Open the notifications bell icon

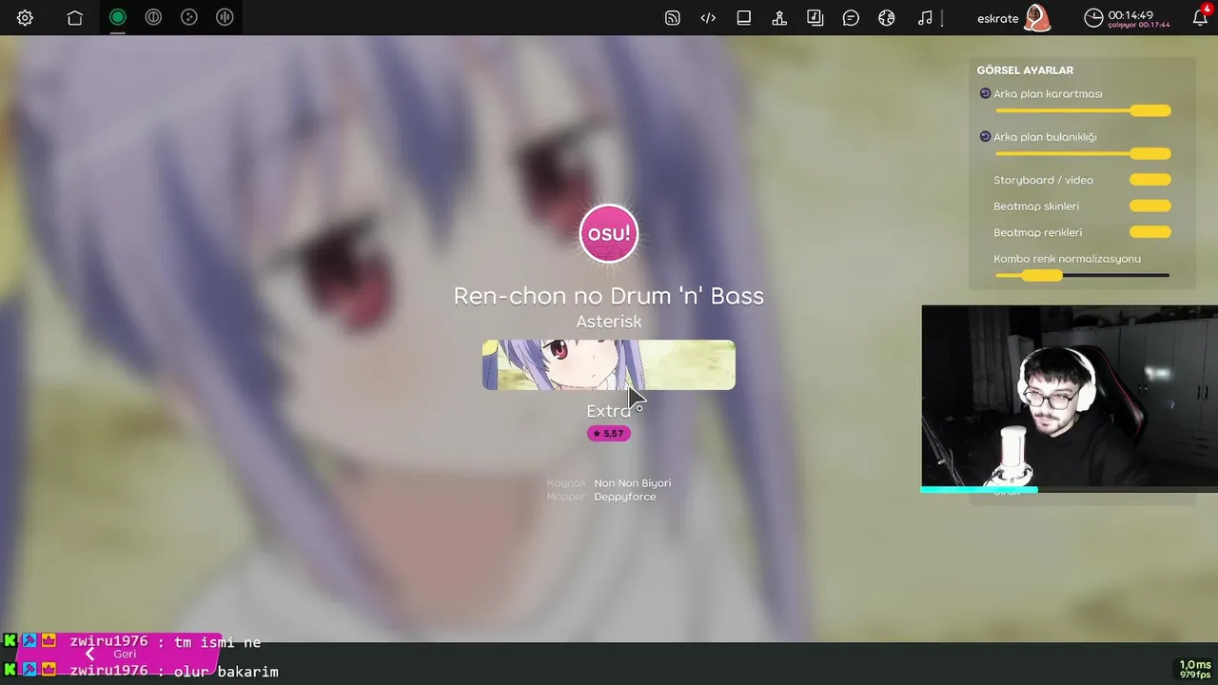click(x=1200, y=18)
